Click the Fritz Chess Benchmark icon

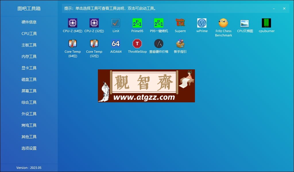pyautogui.click(x=223, y=23)
